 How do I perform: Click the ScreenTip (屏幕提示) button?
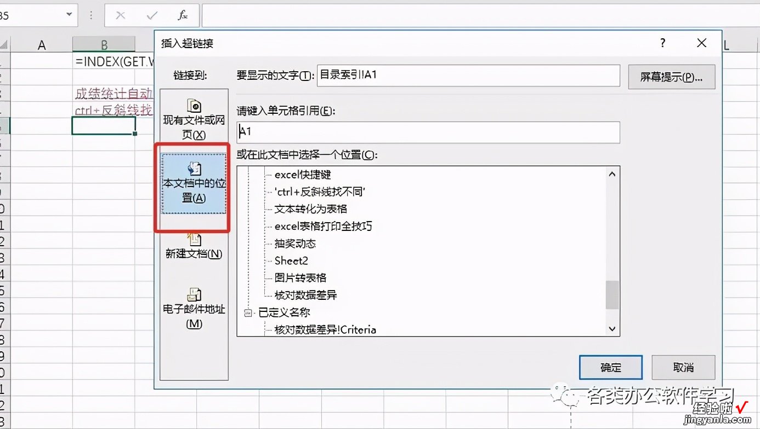point(672,77)
